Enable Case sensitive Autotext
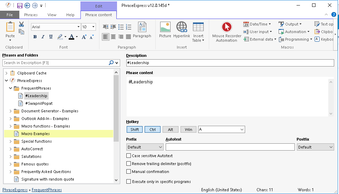Screen dimensions: 339x194 129,156
